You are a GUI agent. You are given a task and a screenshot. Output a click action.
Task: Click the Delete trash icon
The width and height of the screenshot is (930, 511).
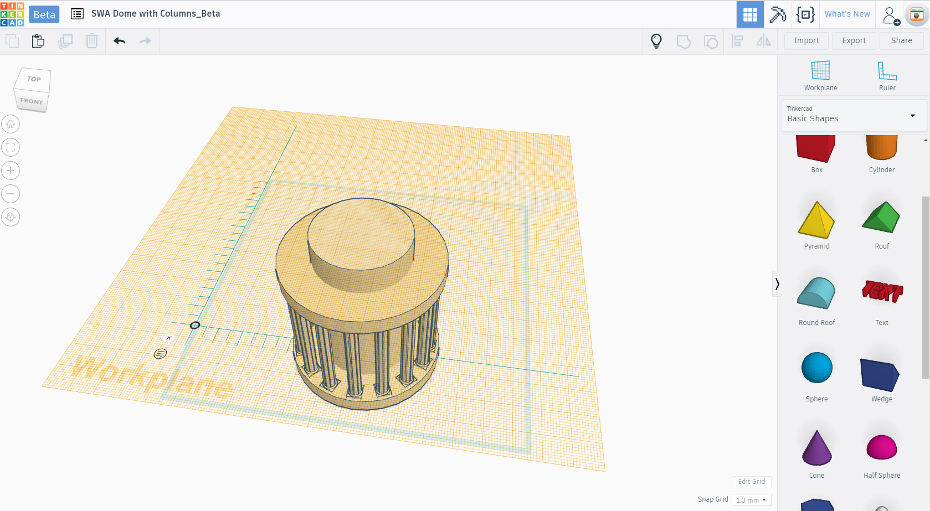tap(92, 41)
